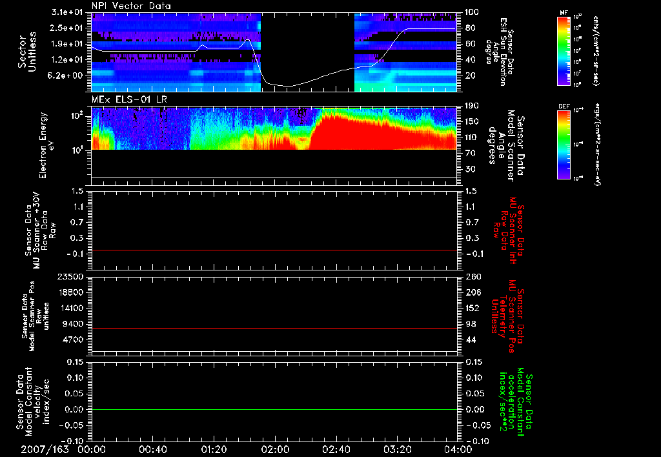Click the '260' telemetry axis value
Viewport: 661px width, 457px height.
[x=472, y=277]
